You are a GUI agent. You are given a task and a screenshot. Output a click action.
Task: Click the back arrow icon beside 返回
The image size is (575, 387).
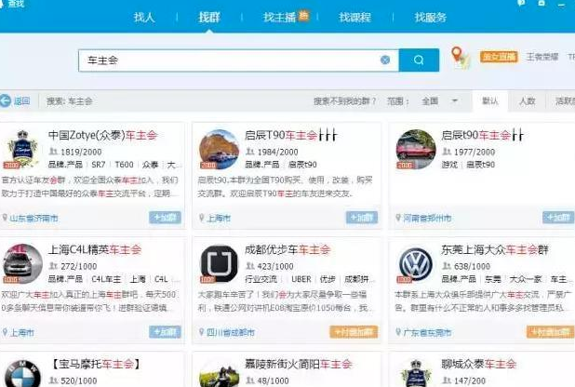tap(6, 100)
